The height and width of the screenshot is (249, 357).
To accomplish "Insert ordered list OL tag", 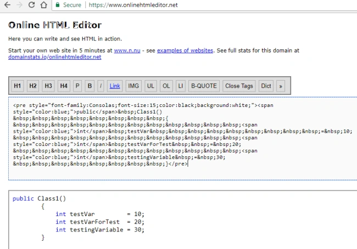I will pyautogui.click(x=166, y=86).
